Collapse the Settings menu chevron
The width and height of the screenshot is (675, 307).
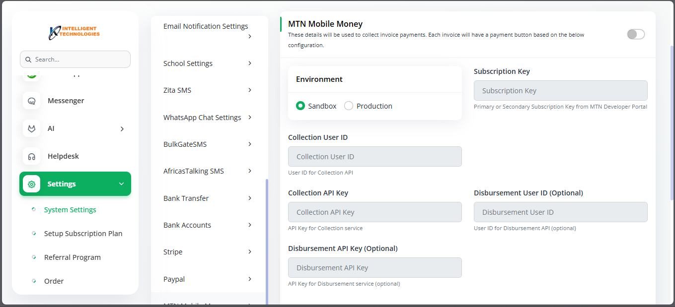pyautogui.click(x=121, y=184)
